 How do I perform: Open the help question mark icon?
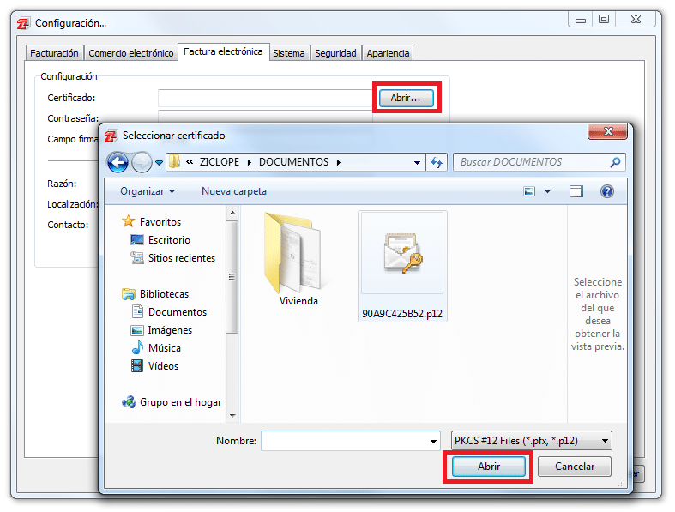tap(607, 191)
